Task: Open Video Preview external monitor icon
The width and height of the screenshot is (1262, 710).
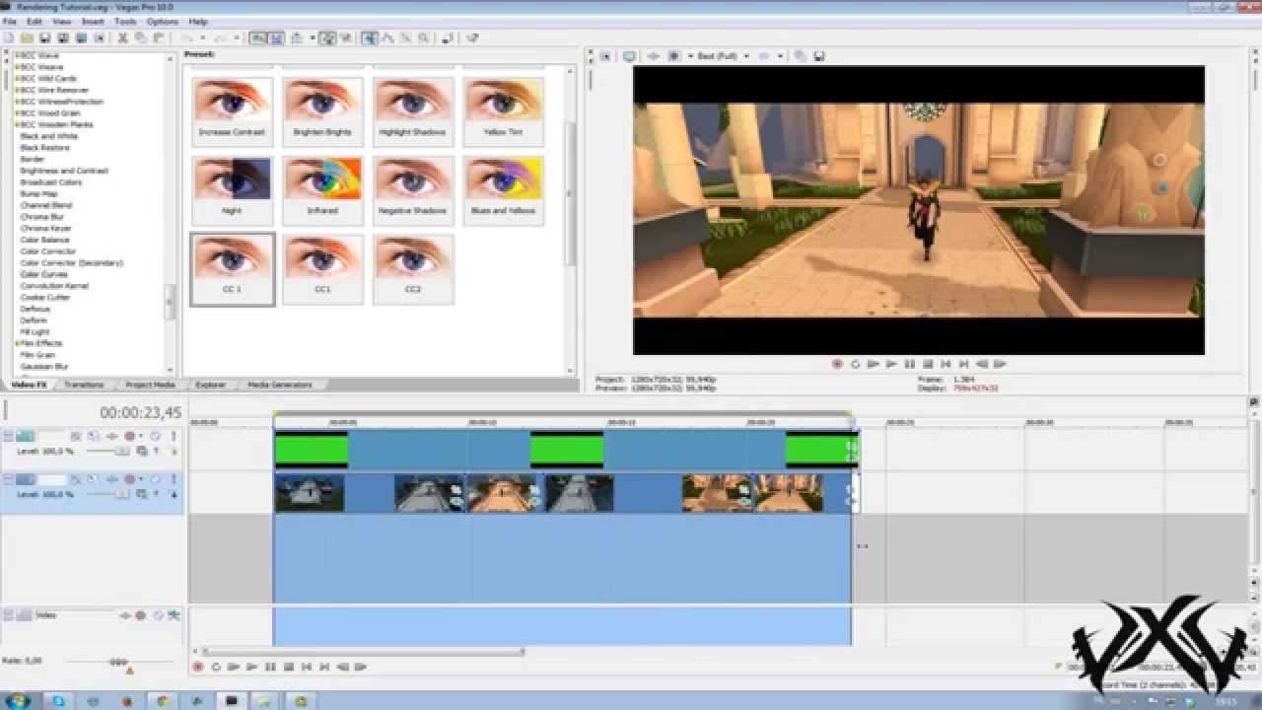Action: point(629,56)
